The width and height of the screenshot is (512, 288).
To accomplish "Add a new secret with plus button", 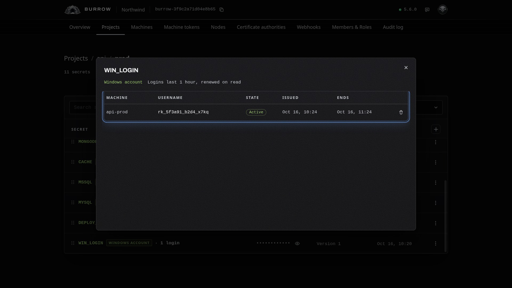I will [436, 129].
